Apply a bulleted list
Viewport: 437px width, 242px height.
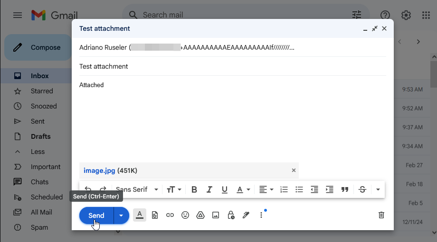(299, 189)
